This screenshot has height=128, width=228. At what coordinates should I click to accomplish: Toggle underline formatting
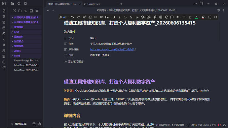point(131,17)
